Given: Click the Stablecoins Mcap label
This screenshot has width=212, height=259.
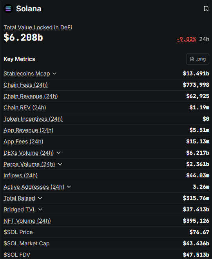Looking at the screenshot, I should coord(27,73).
